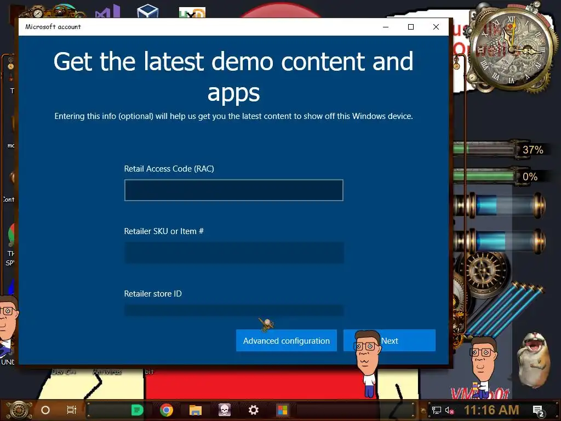Viewport: 561px width, 421px height.
Task: Open the VirtualBox cube desktop icon
Action: pos(147,11)
